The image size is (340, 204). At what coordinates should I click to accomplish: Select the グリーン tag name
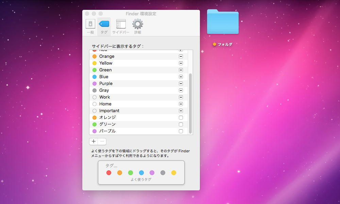(x=107, y=124)
